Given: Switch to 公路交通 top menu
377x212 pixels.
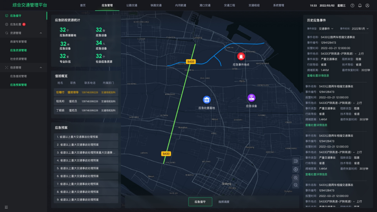Looking at the screenshot, I should (x=132, y=6).
